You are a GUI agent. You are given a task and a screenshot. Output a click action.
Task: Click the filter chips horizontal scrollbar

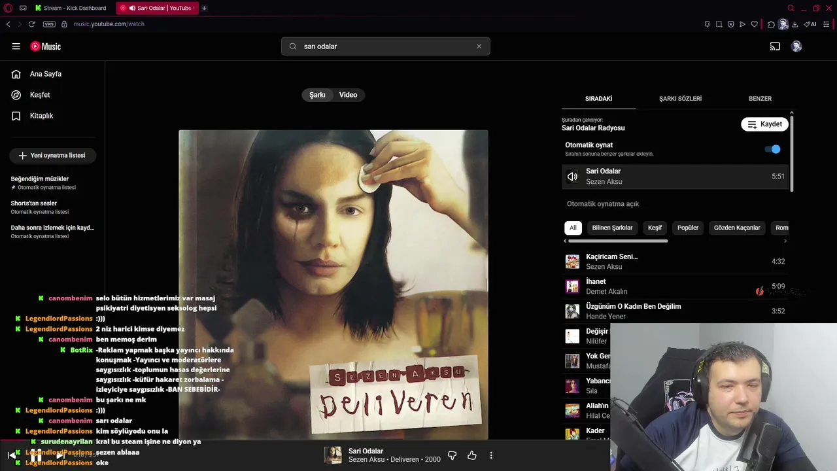[617, 241]
